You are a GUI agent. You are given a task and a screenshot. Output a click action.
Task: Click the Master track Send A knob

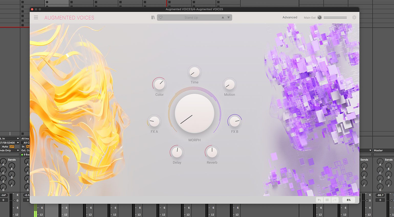pyautogui.click(x=380, y=161)
